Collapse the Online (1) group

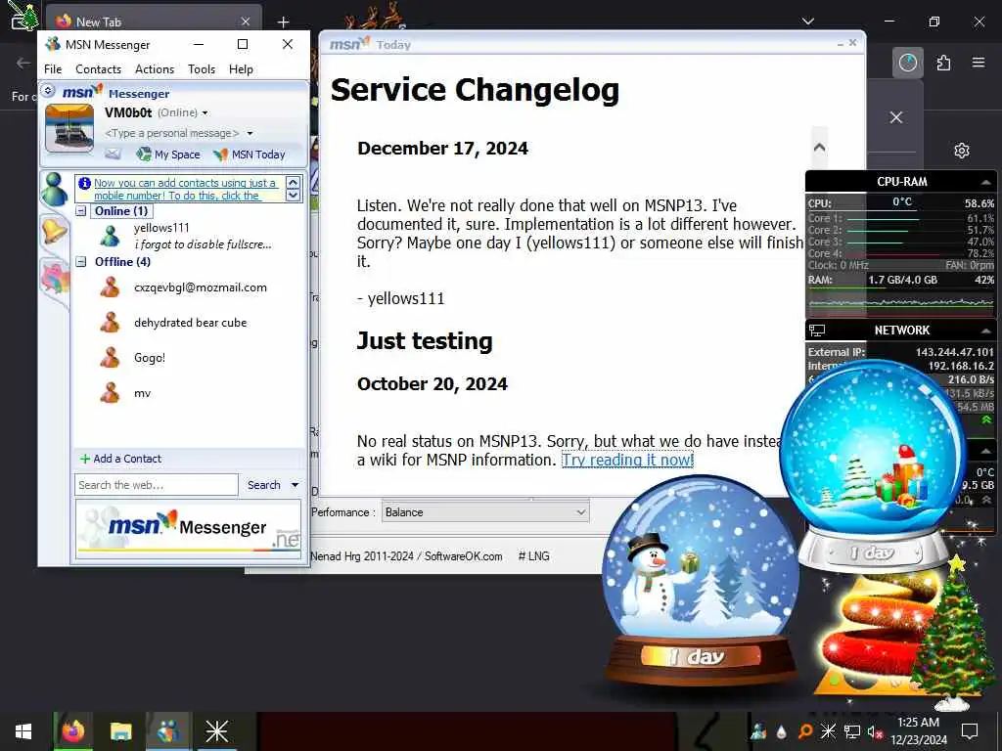(81, 211)
